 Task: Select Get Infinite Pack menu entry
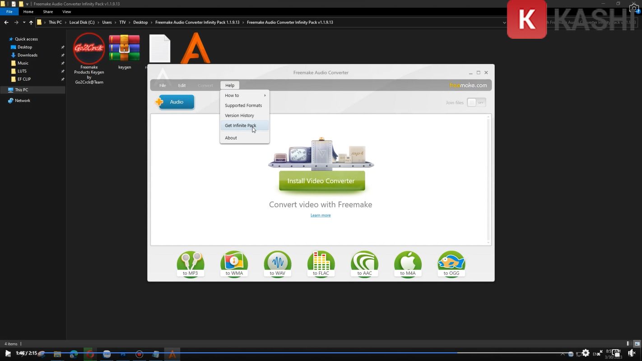click(x=240, y=125)
